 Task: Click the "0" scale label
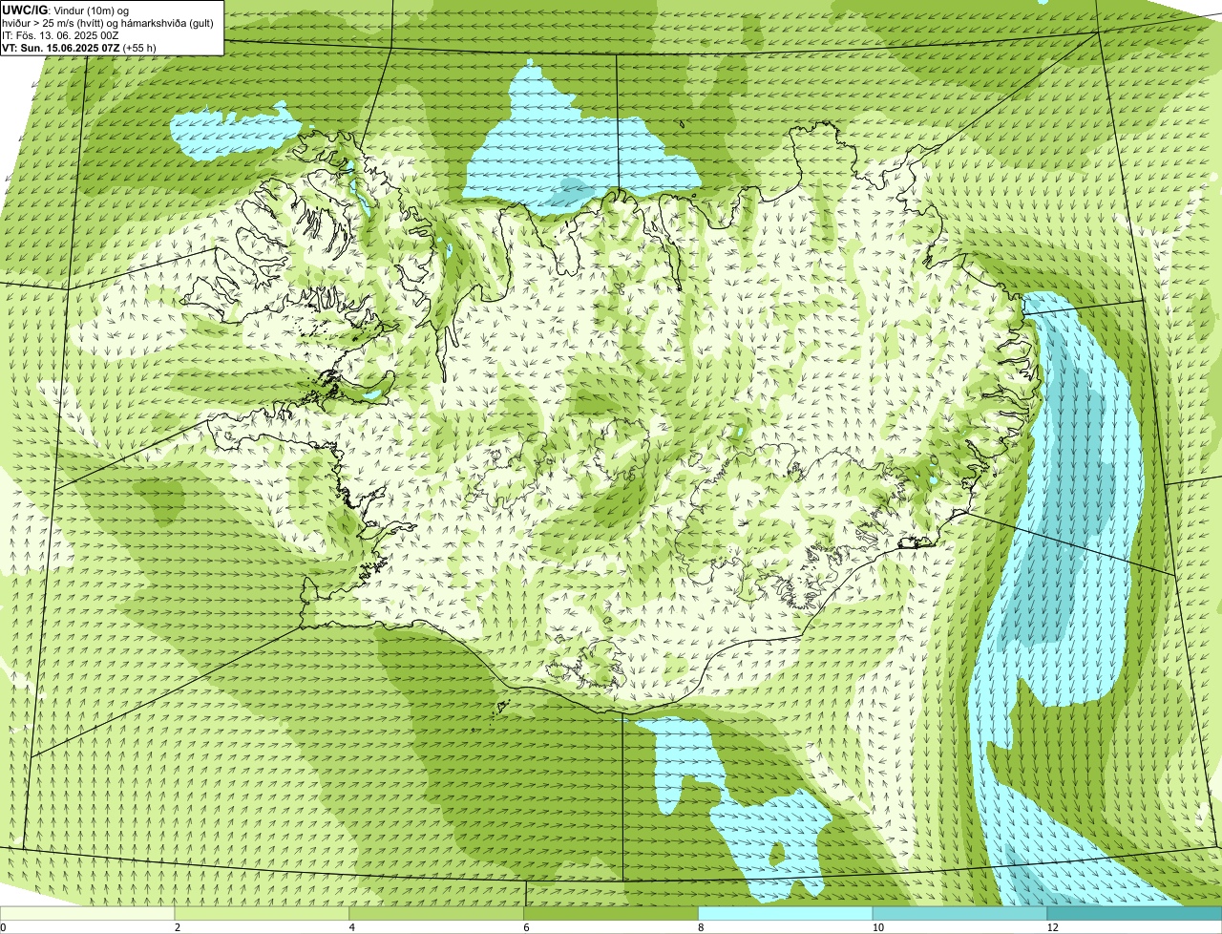tap(3, 927)
